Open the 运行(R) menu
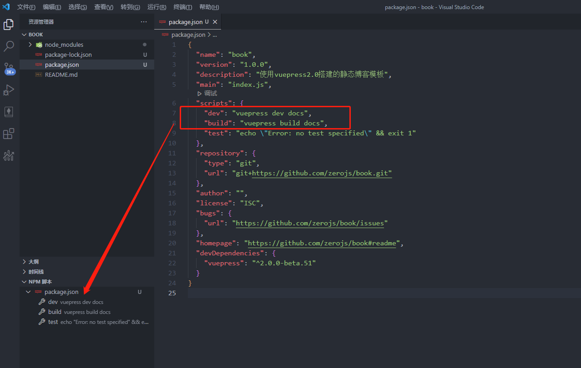The width and height of the screenshot is (581, 368). pos(157,7)
